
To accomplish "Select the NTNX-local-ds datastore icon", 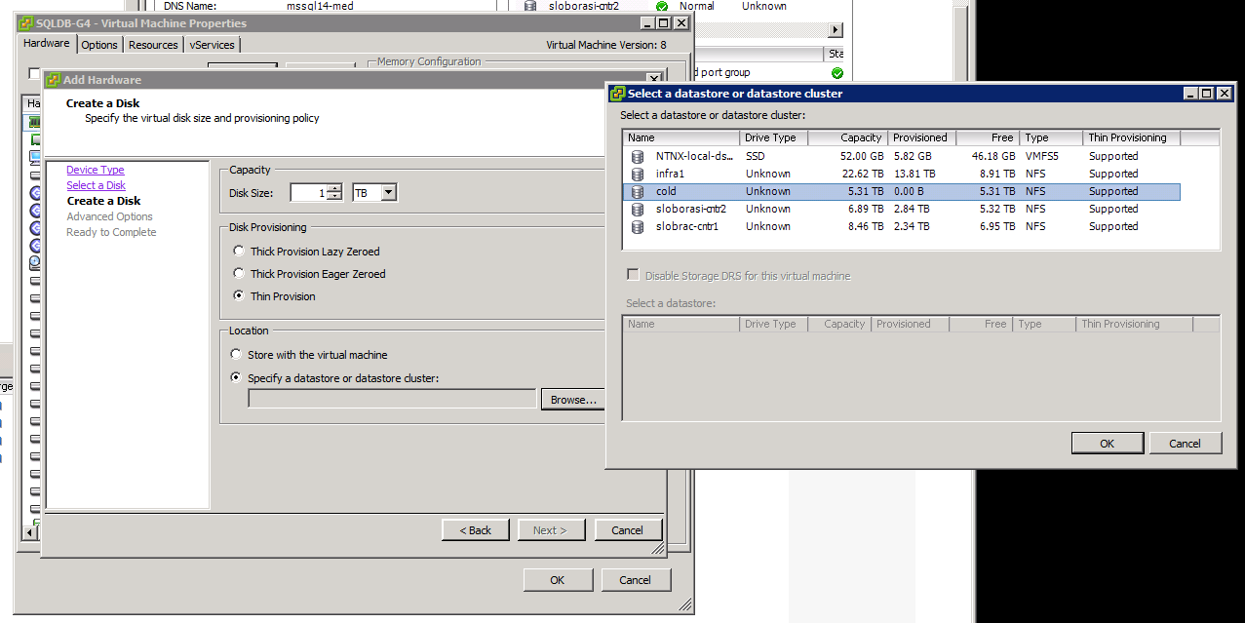I will click(x=638, y=156).
